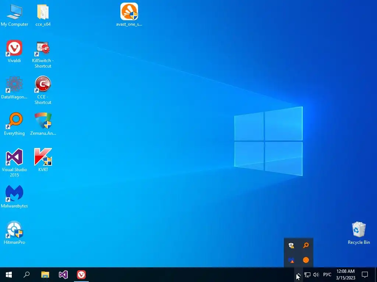The width and height of the screenshot is (377, 282).
Task: Select the HitmanPro desktop shortcut
Action: pos(14,233)
